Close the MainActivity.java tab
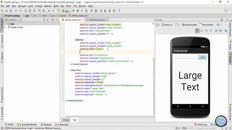 [107, 19]
